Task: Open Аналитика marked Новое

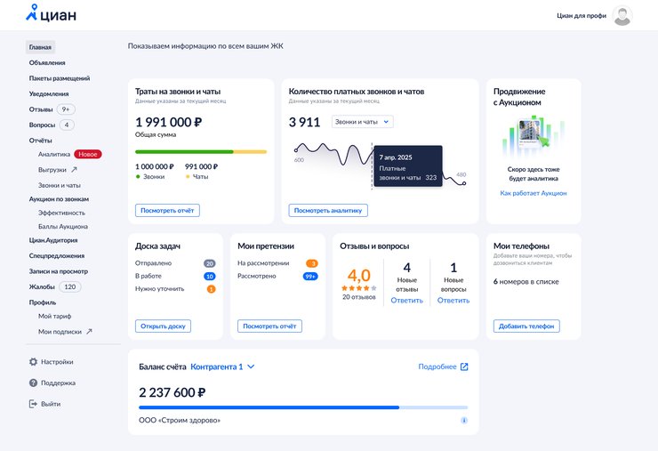Action: (x=54, y=154)
